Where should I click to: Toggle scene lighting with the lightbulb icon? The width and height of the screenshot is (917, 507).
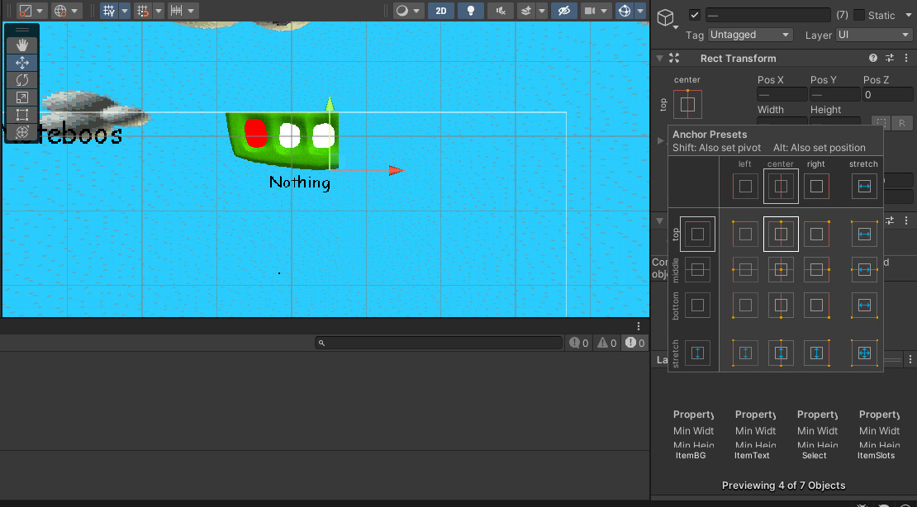click(x=471, y=11)
